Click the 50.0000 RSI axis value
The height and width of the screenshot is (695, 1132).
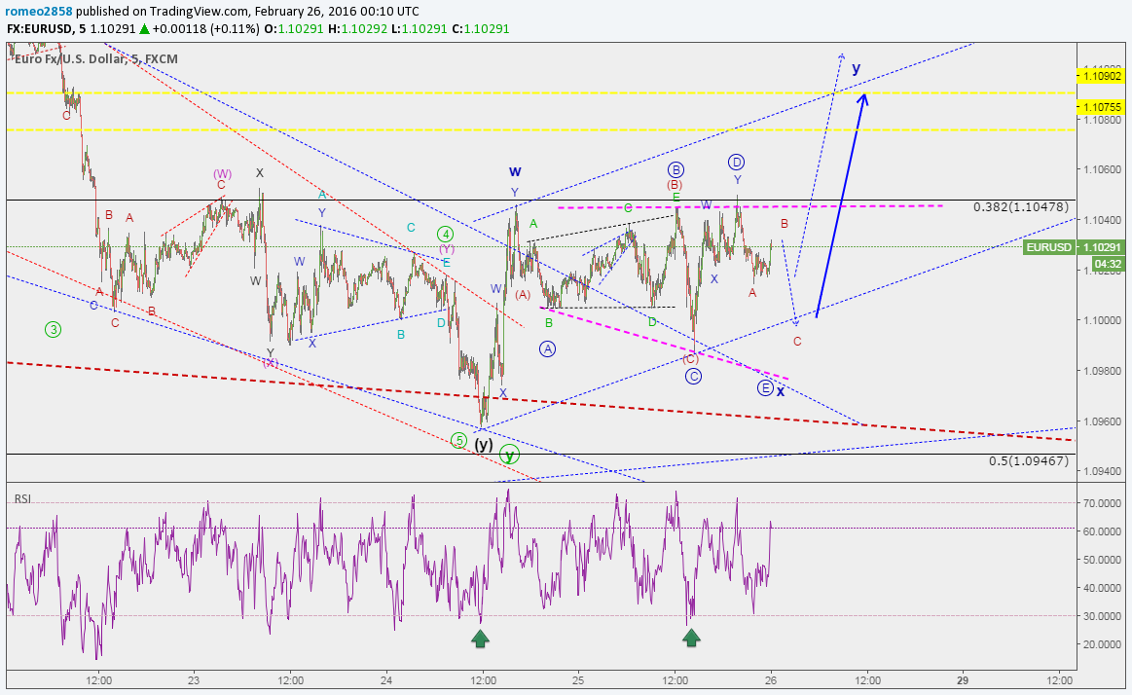pos(1102,560)
